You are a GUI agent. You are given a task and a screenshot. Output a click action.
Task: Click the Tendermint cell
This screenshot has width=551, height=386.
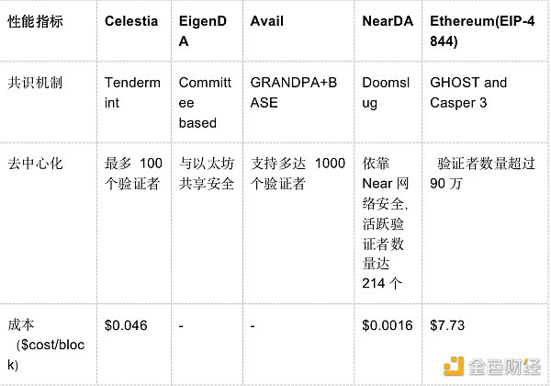coord(132,92)
